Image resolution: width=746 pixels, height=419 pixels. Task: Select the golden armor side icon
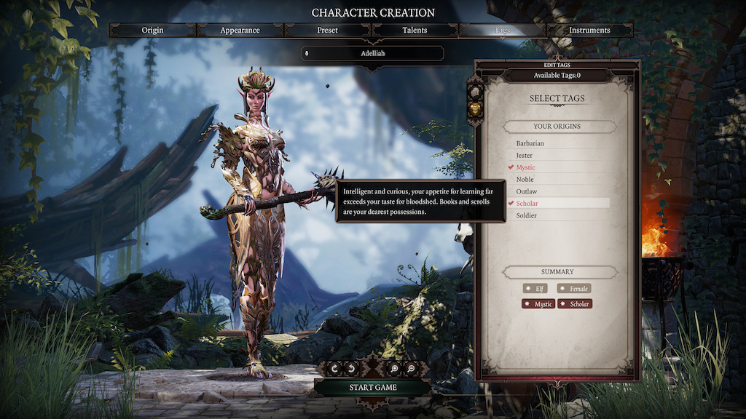(475, 109)
